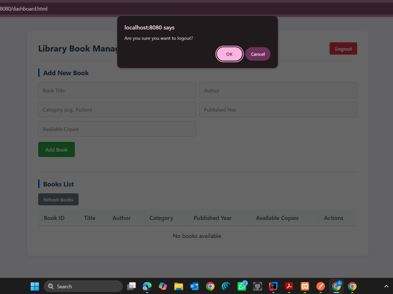This screenshot has height=294, width=393.
Task: Click the Available Copies column header
Action: (x=277, y=218)
